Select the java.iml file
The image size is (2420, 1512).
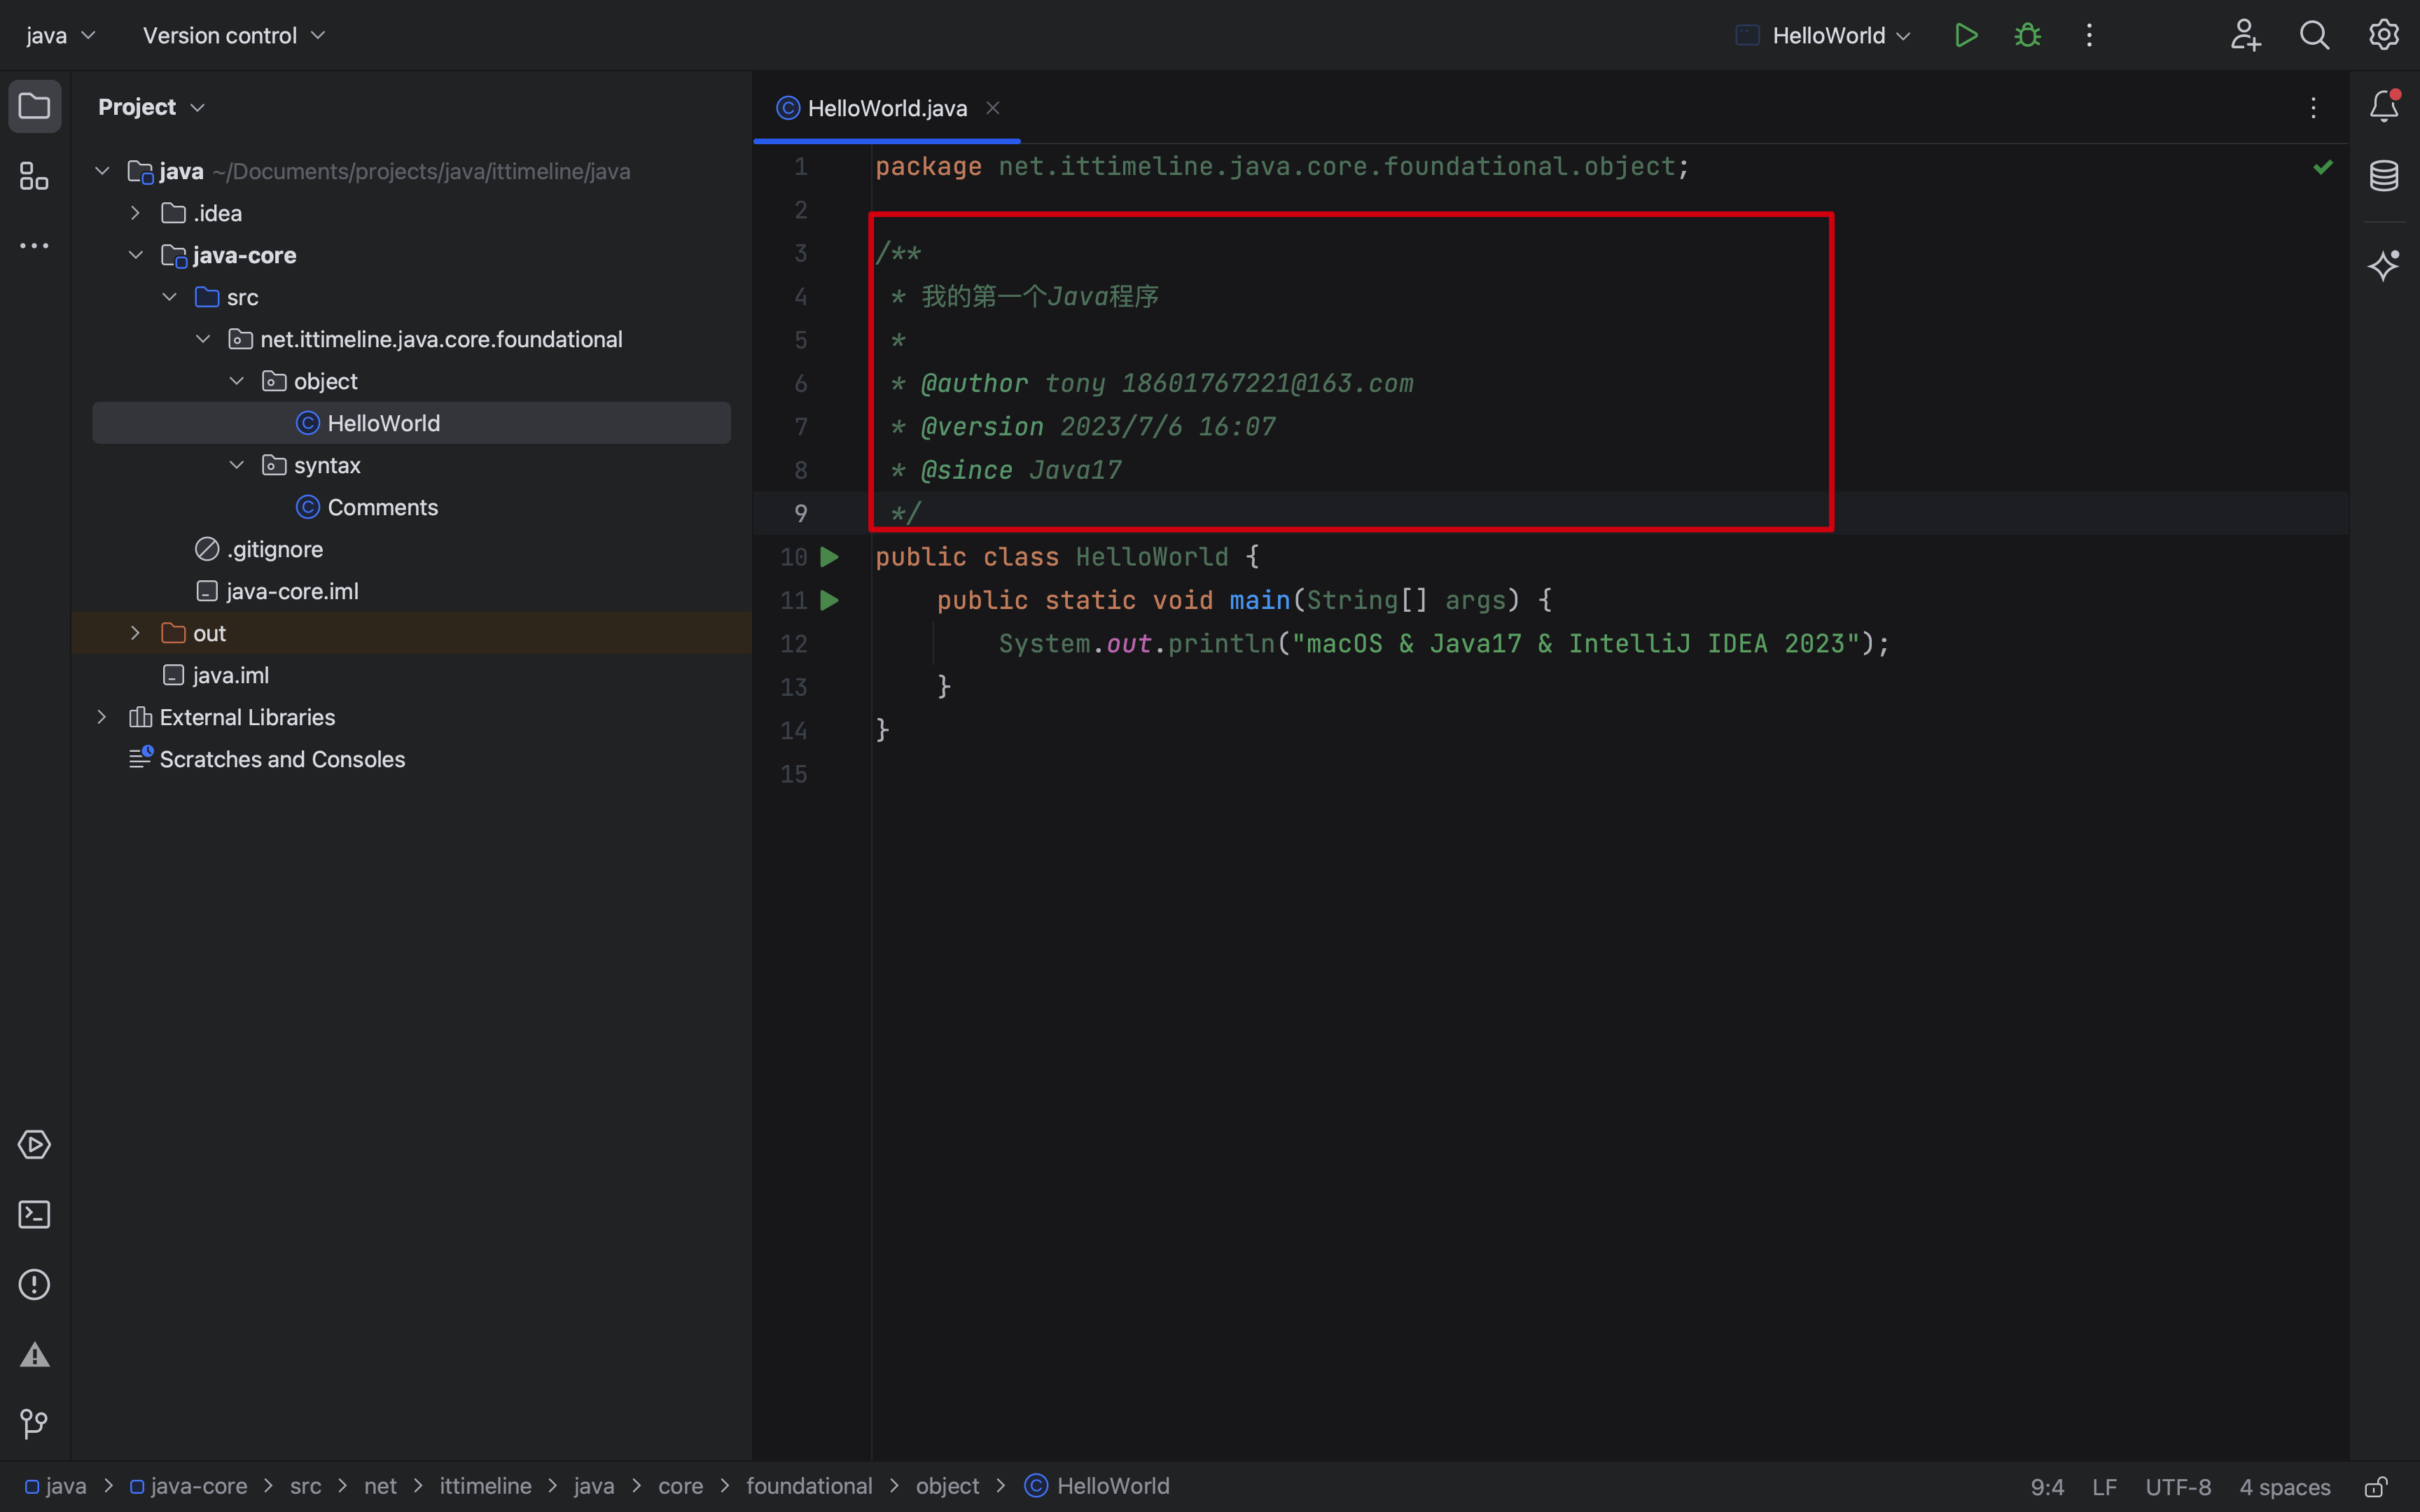216,675
